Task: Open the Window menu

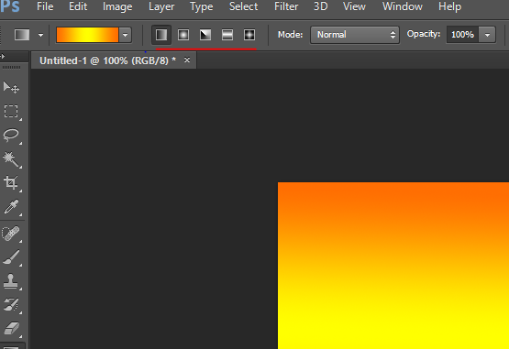Action: (403, 6)
